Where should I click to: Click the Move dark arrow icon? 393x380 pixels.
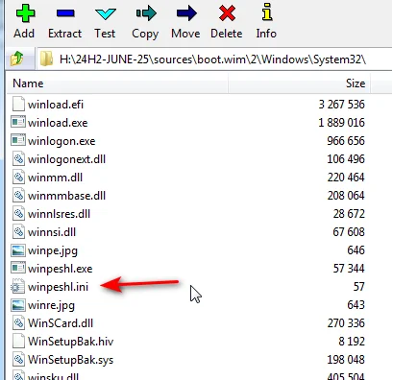click(x=186, y=13)
